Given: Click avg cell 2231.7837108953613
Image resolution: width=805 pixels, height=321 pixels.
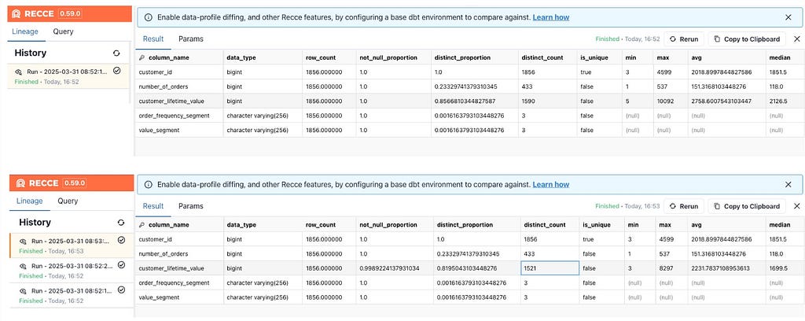Looking at the screenshot, I should tap(726, 268).
